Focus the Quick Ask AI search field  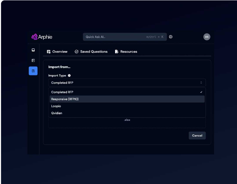pyautogui.click(x=125, y=37)
